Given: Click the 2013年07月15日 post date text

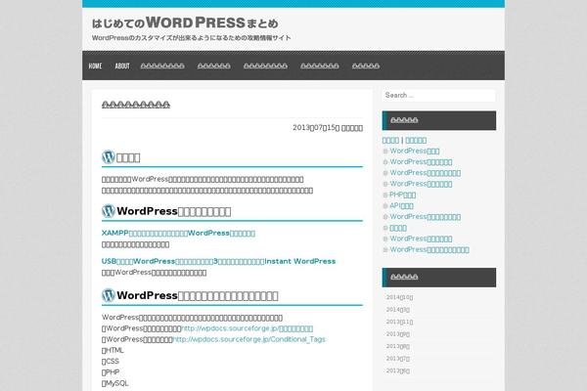Looking at the screenshot, I should (316, 128).
